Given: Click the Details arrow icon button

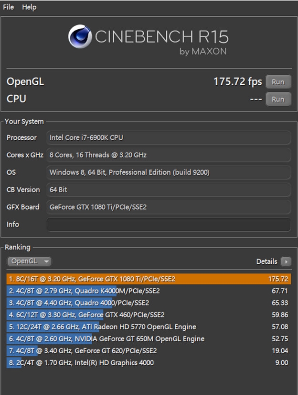Looking at the screenshot, I should pyautogui.click(x=286, y=261).
